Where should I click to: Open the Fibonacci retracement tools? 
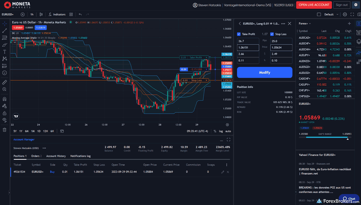4,37
